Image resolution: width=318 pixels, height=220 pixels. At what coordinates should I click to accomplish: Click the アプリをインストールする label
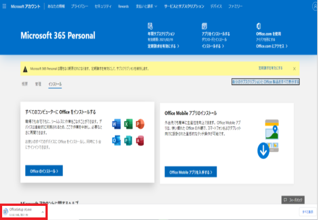[215, 34]
